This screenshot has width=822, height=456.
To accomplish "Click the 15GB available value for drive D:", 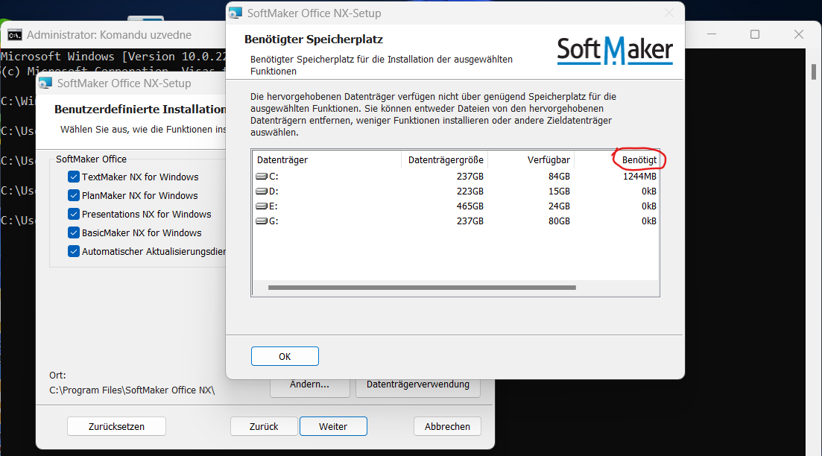I will [559, 191].
